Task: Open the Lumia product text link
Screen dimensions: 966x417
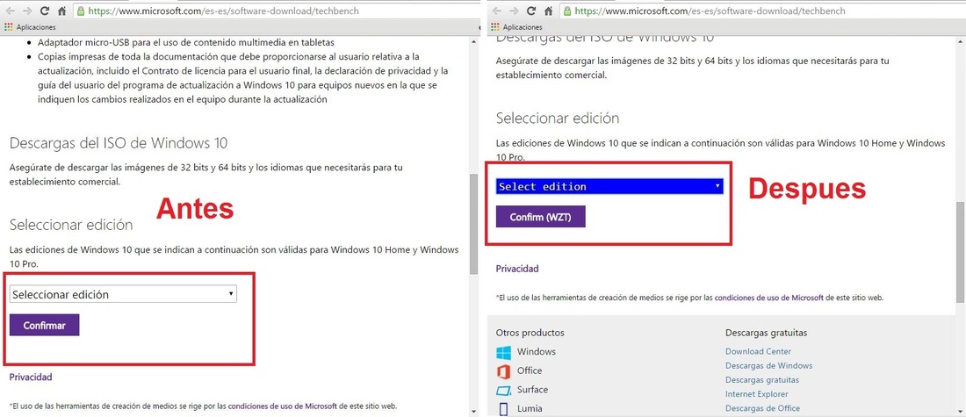Action: (530, 409)
